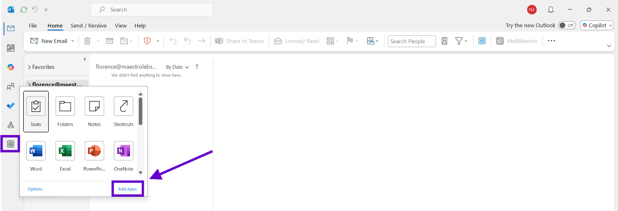Click the All Apps grid ribbon icon
The width and height of the screenshot is (618, 211).
pyautogui.click(x=482, y=41)
